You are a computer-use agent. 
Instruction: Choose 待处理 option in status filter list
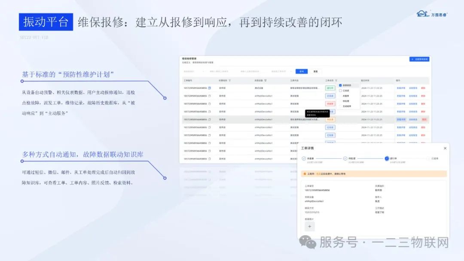pyautogui.click(x=345, y=101)
